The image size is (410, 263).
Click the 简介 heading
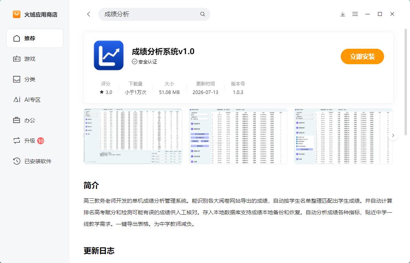click(x=91, y=185)
